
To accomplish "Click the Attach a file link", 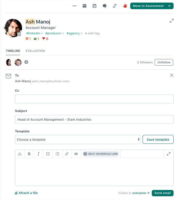I will tap(26, 193).
